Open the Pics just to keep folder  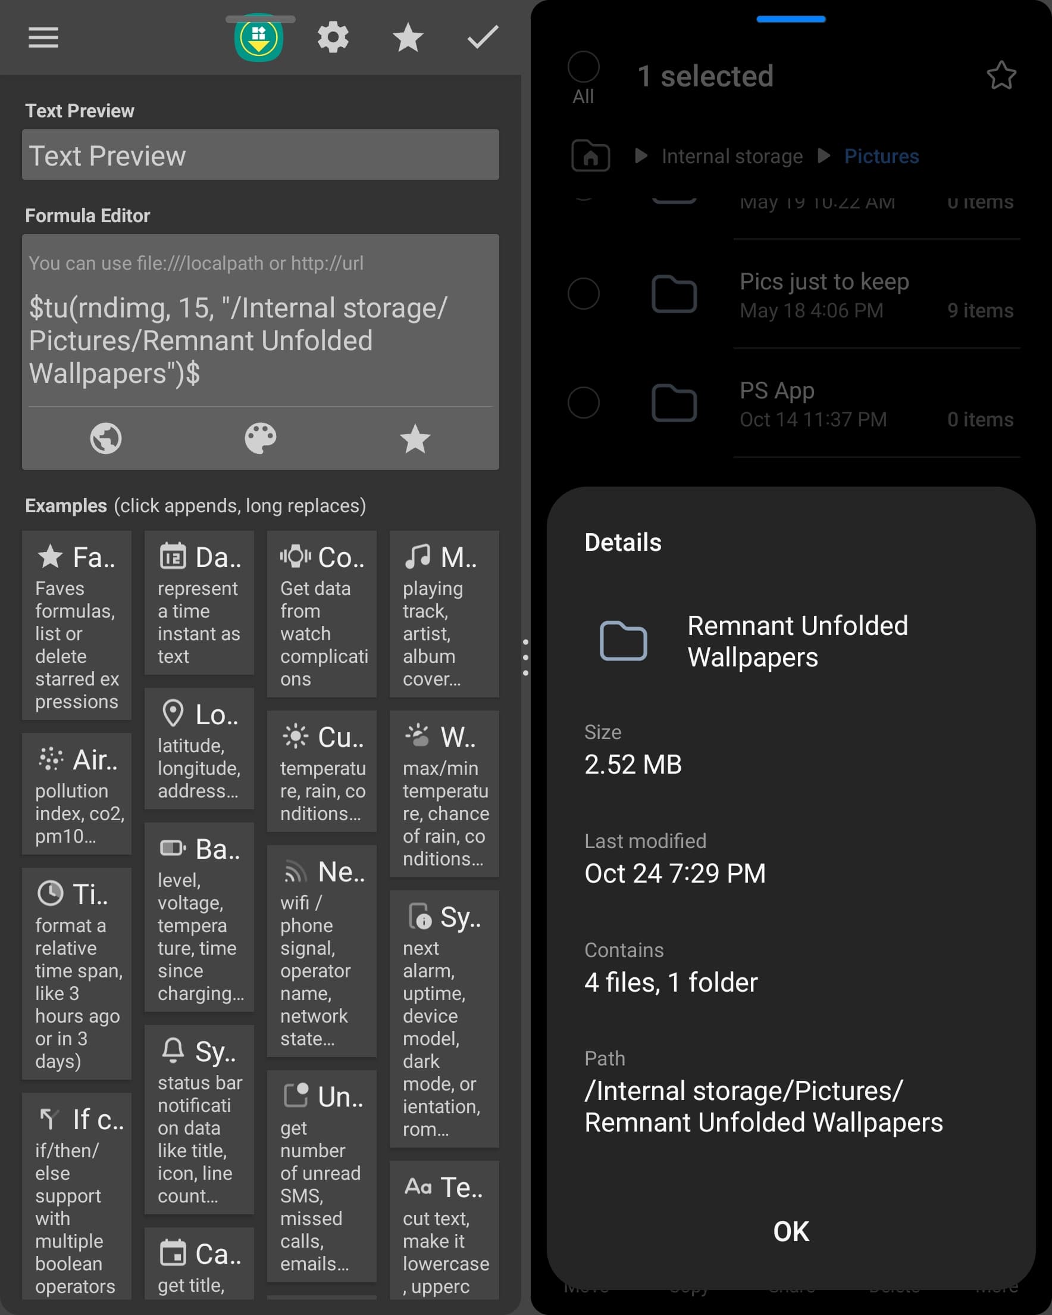point(876,295)
